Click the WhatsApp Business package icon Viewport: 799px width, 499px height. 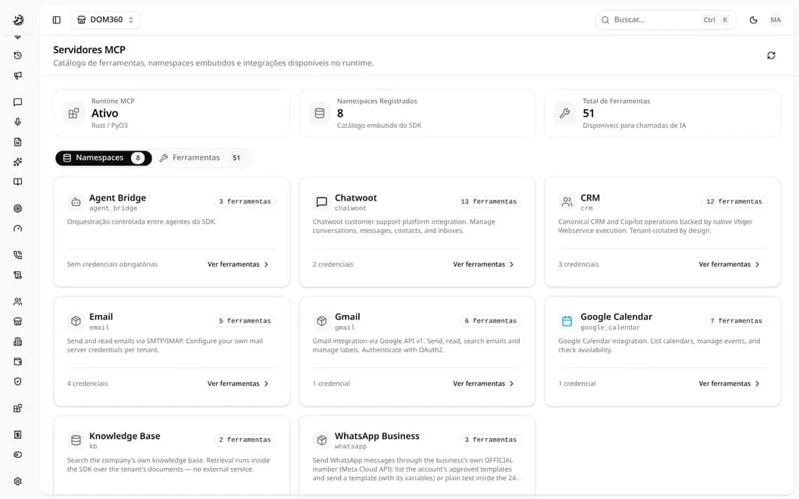tap(321, 440)
